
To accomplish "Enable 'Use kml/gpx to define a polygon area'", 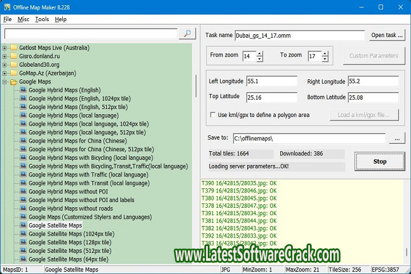I will point(213,115).
